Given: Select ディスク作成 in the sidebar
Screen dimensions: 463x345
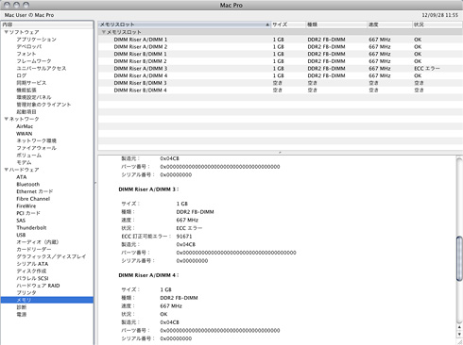Looking at the screenshot, I should [x=31, y=271].
